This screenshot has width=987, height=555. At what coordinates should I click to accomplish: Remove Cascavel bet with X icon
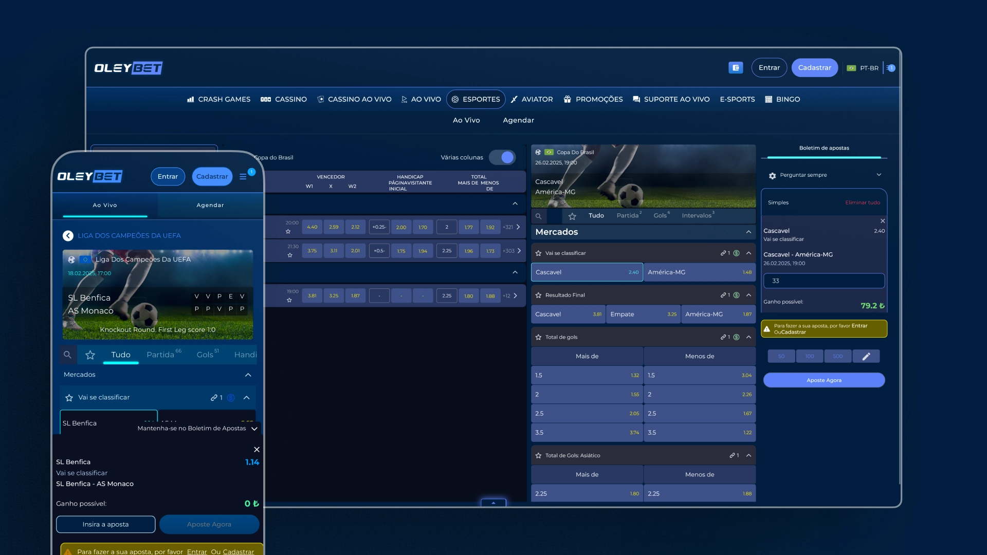coord(883,221)
